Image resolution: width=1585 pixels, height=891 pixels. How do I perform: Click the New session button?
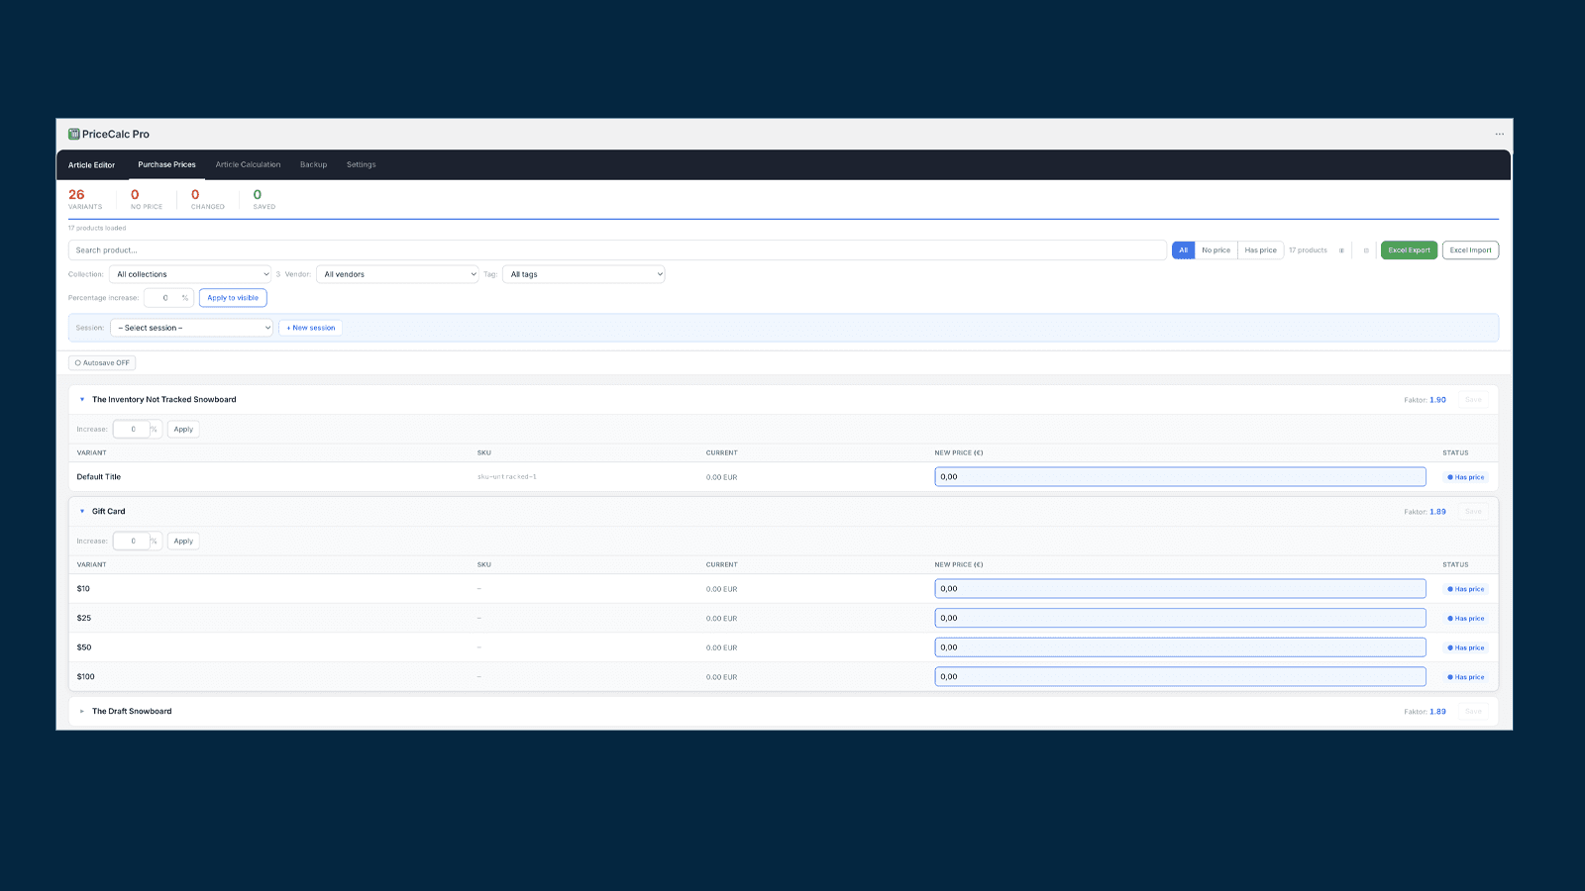311,328
